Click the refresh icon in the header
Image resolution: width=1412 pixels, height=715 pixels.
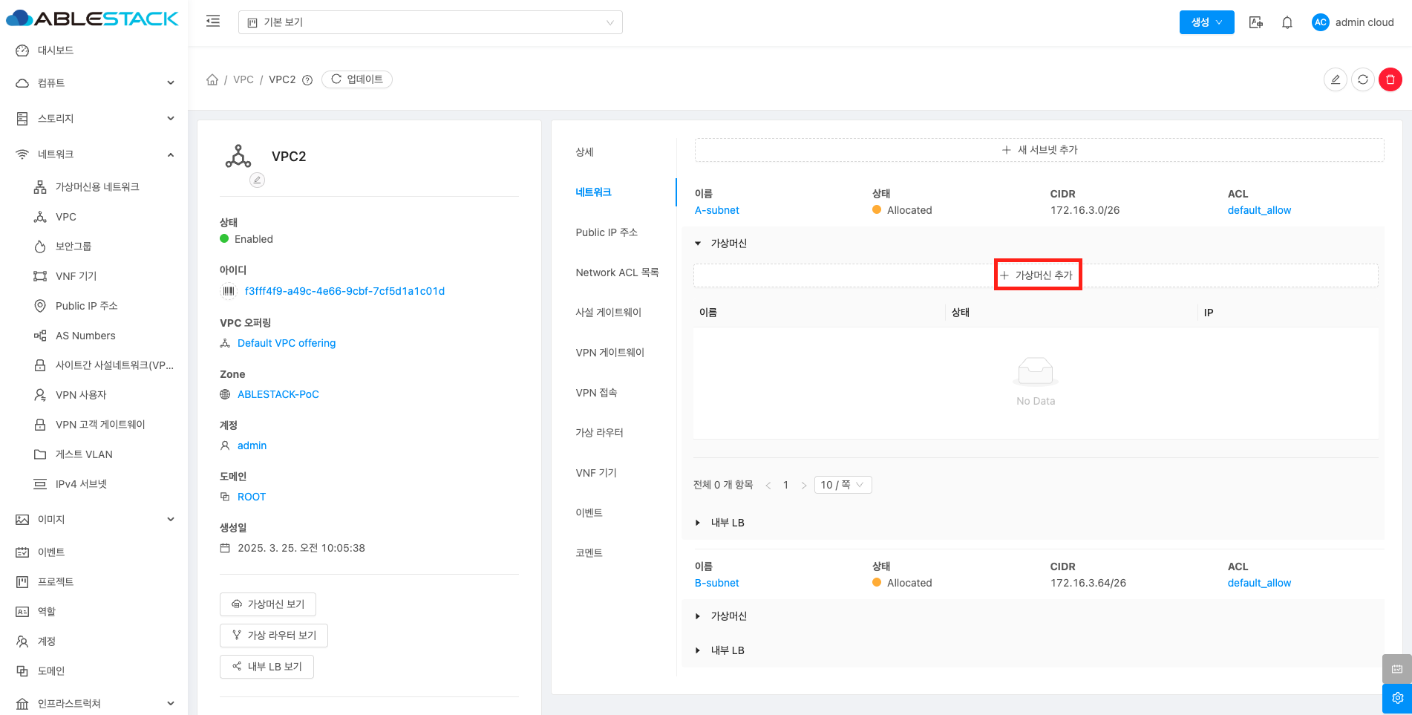tap(1362, 79)
